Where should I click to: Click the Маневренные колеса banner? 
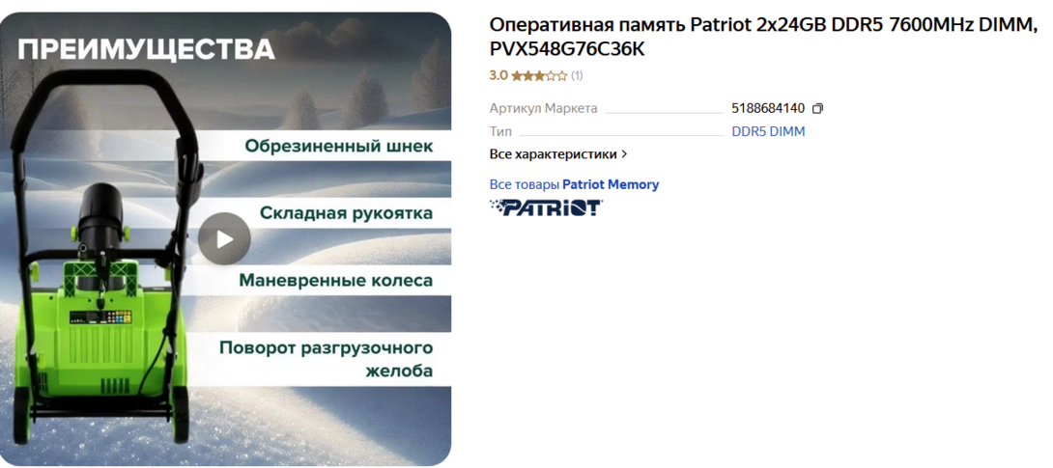click(336, 280)
